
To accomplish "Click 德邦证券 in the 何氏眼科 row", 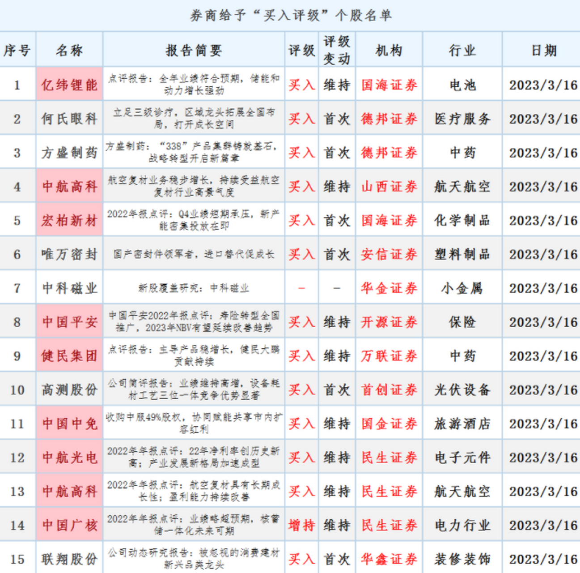I will [389, 119].
